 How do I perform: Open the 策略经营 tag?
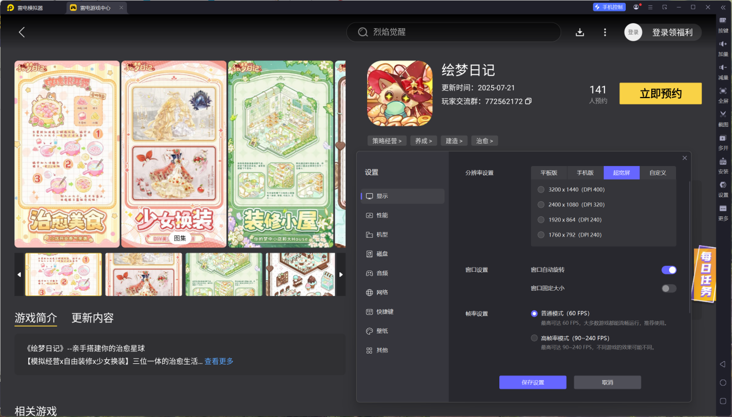click(387, 141)
